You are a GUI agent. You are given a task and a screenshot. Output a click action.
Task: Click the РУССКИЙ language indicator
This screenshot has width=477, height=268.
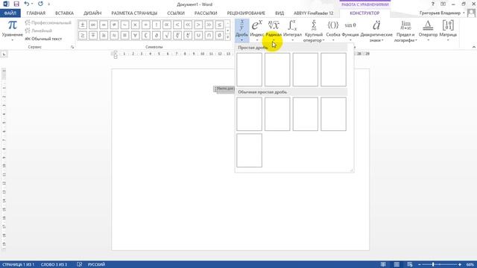pyautogui.click(x=96, y=264)
